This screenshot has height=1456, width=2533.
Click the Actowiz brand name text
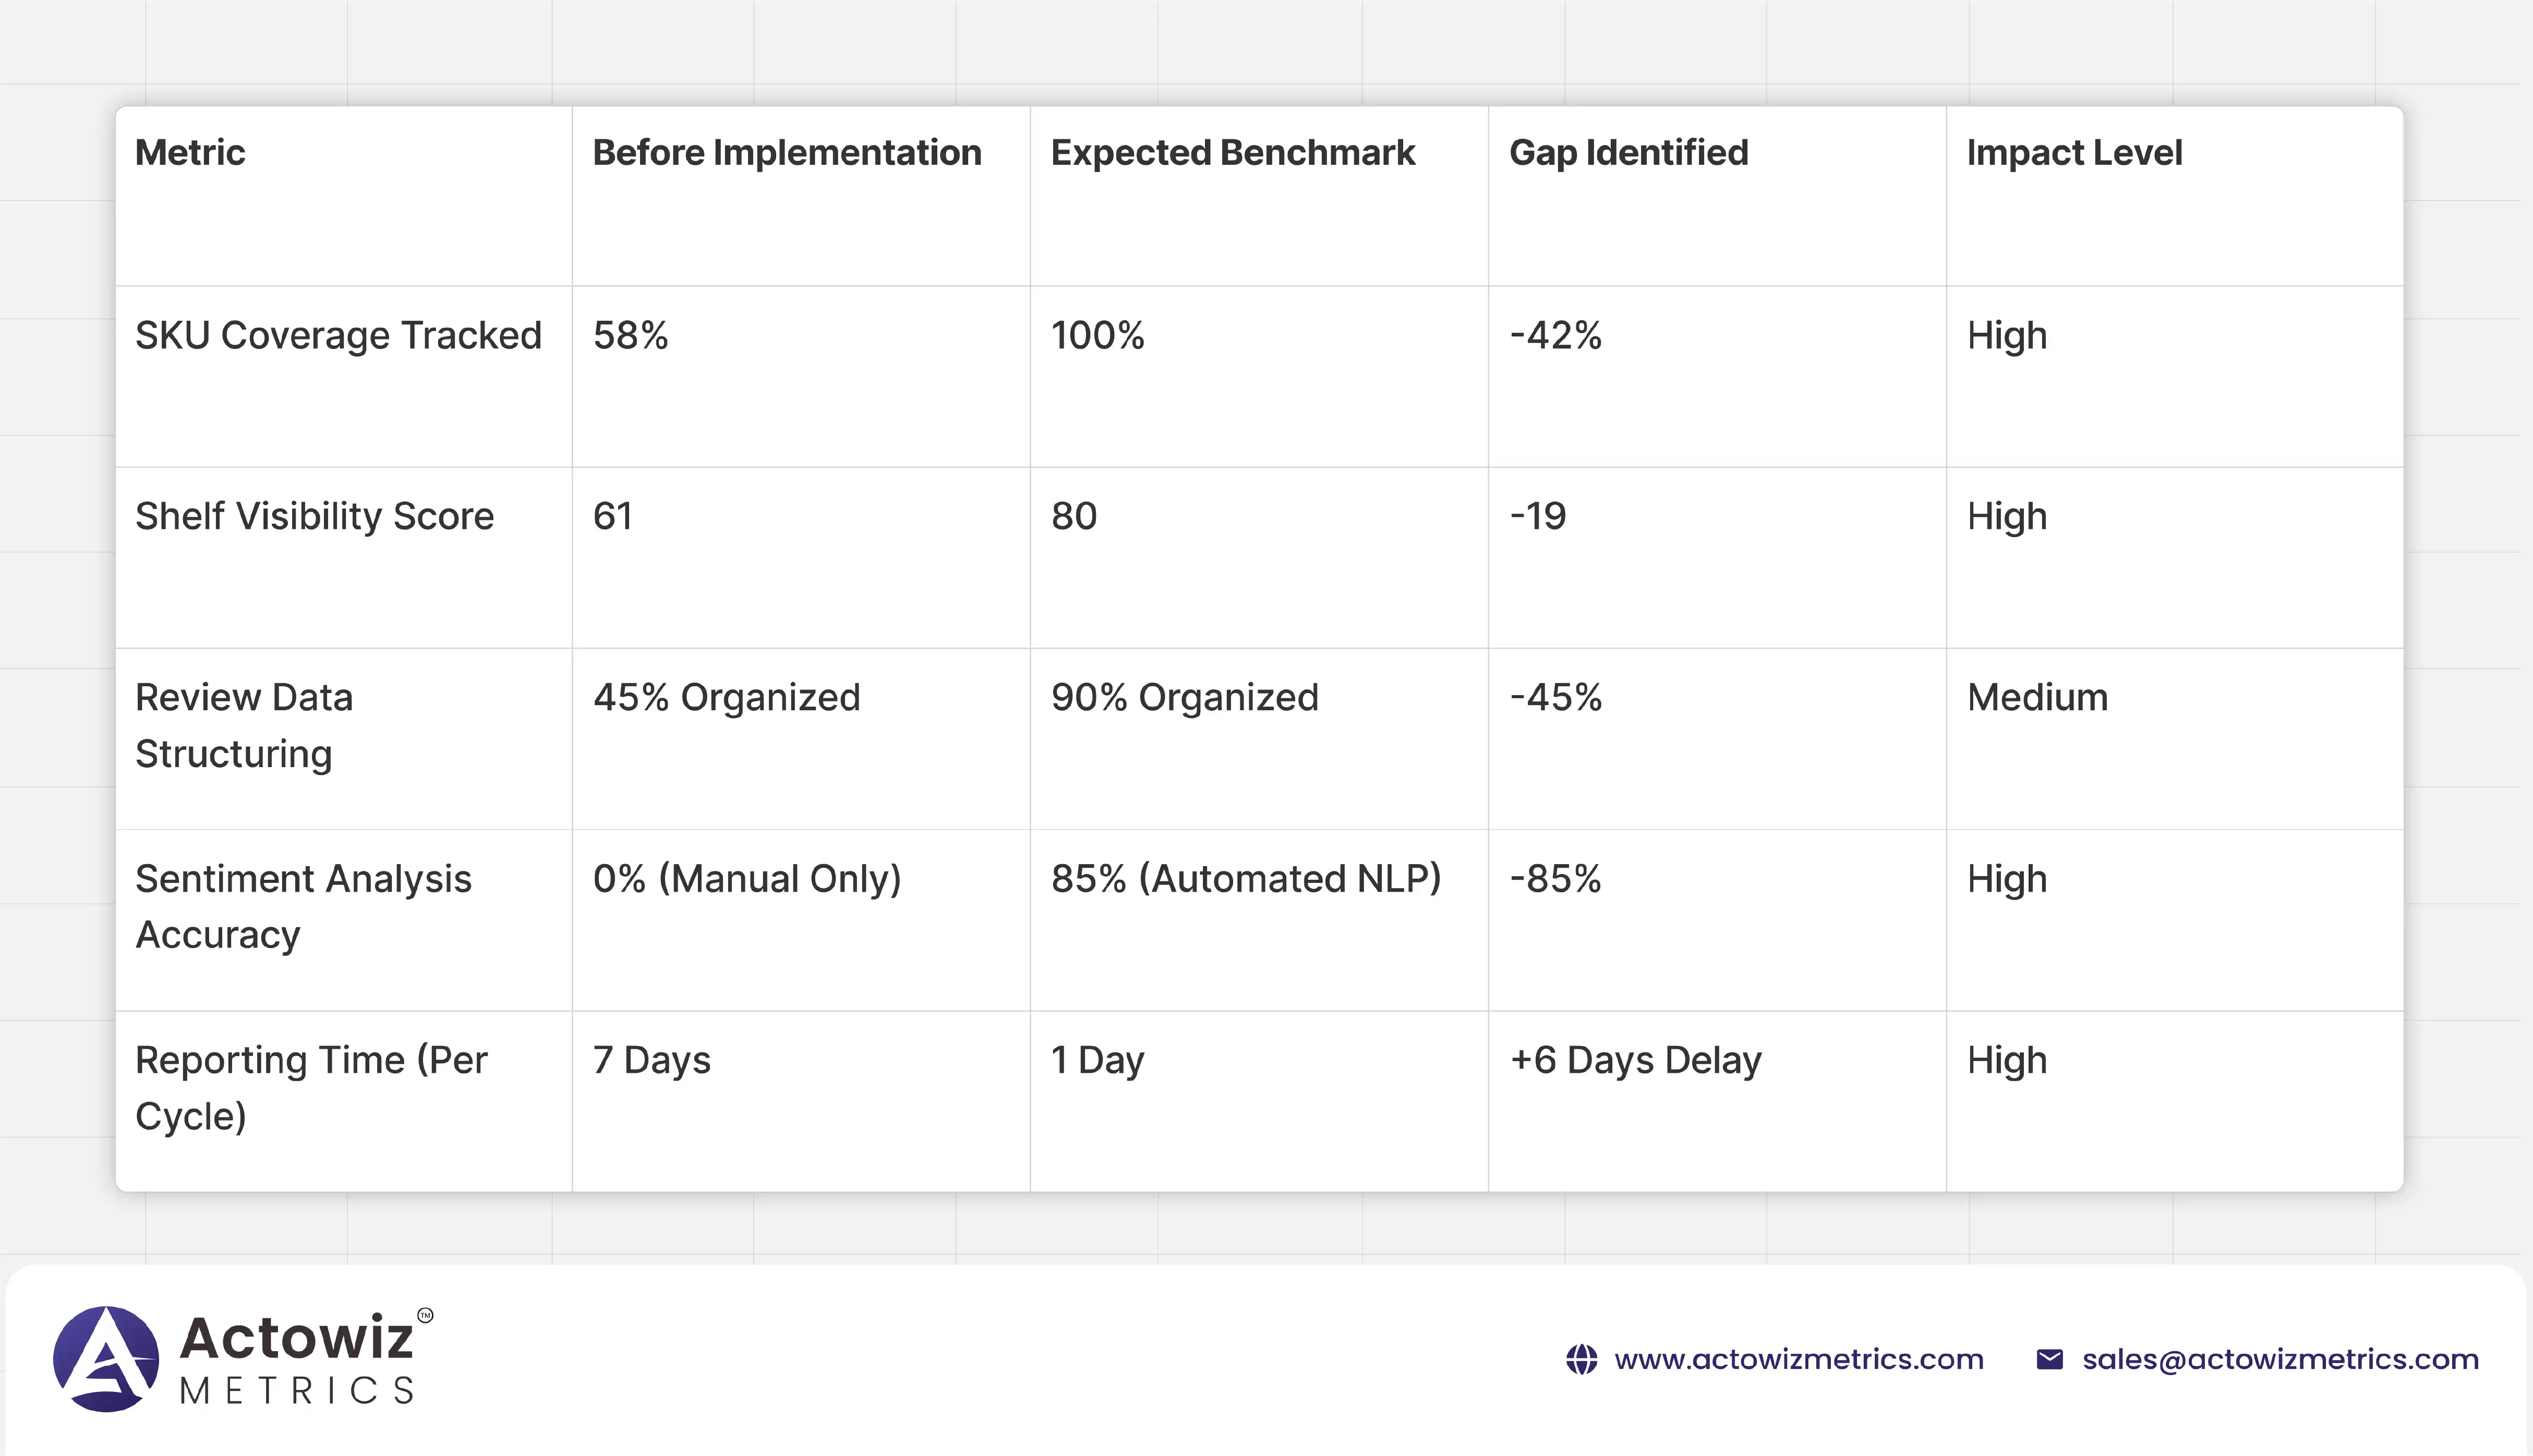[x=297, y=1338]
